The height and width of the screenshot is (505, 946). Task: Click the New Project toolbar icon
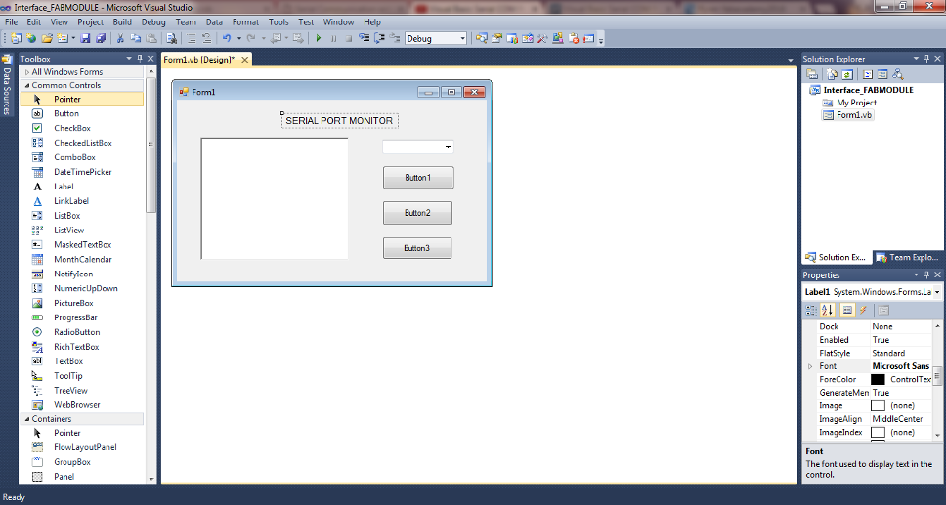click(17, 38)
